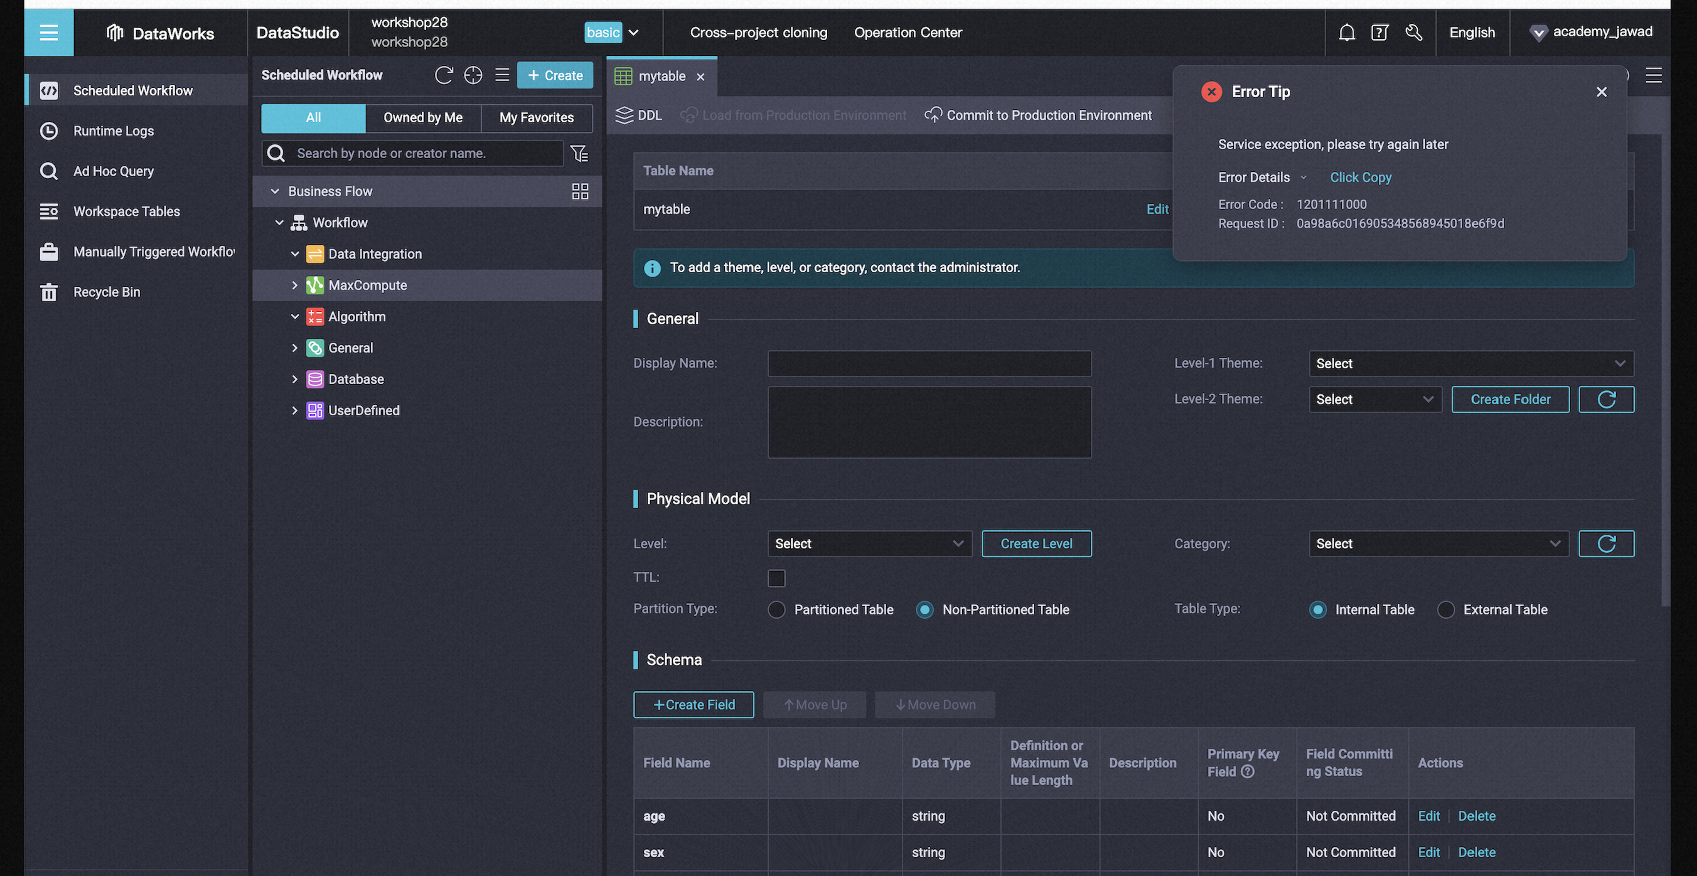Refresh the Category list
The height and width of the screenshot is (876, 1697).
(1606, 543)
